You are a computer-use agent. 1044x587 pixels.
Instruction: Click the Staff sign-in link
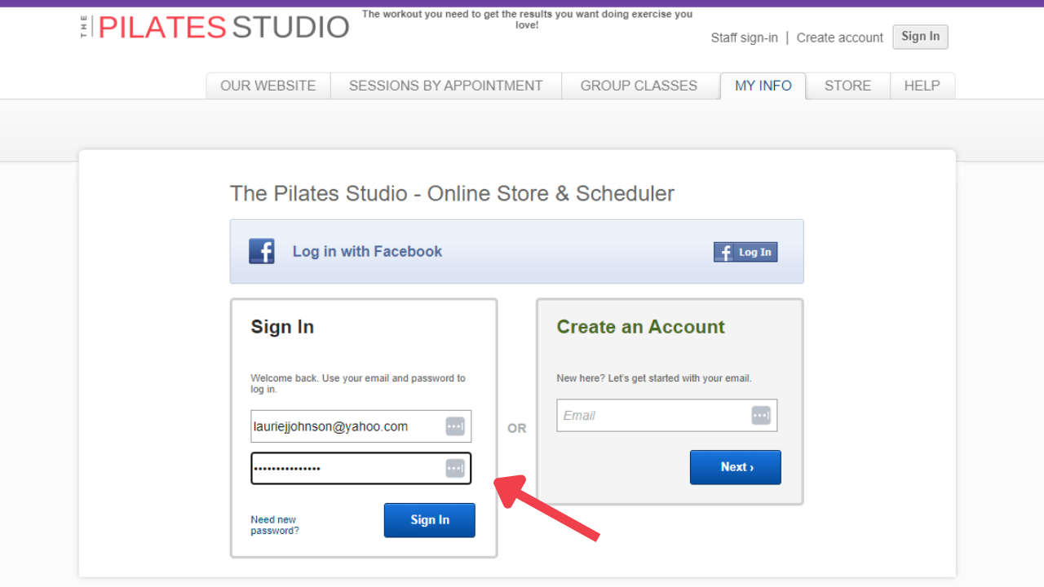(744, 38)
